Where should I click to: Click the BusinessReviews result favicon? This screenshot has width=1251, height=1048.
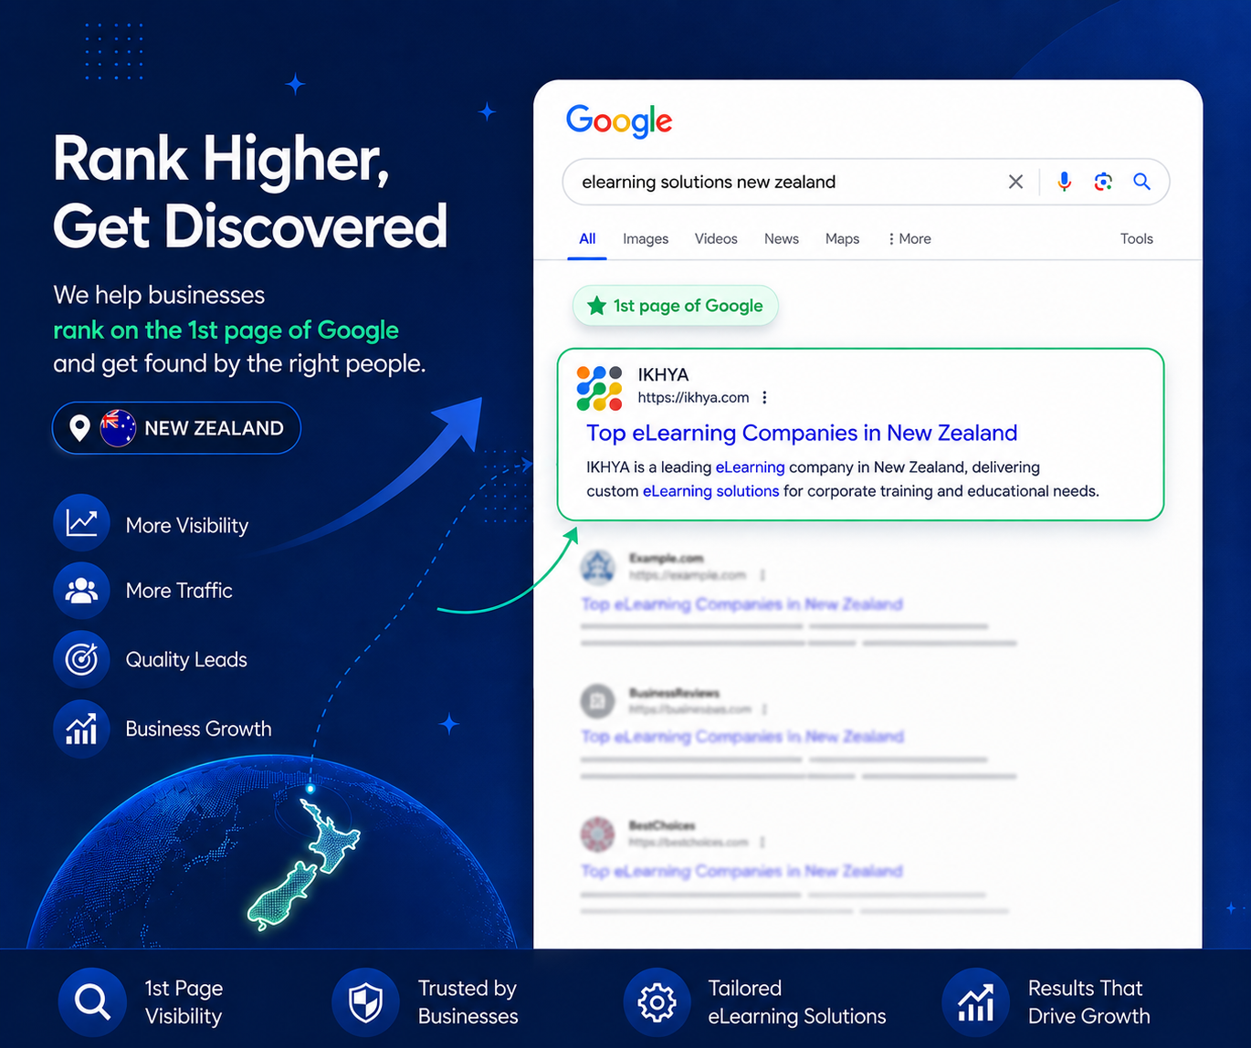pyautogui.click(x=598, y=701)
